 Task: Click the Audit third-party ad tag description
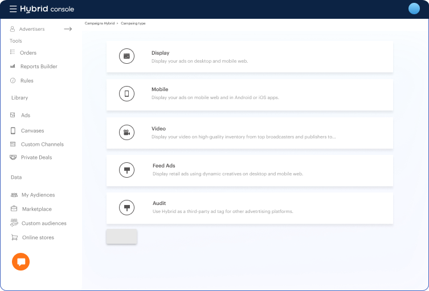pos(223,211)
